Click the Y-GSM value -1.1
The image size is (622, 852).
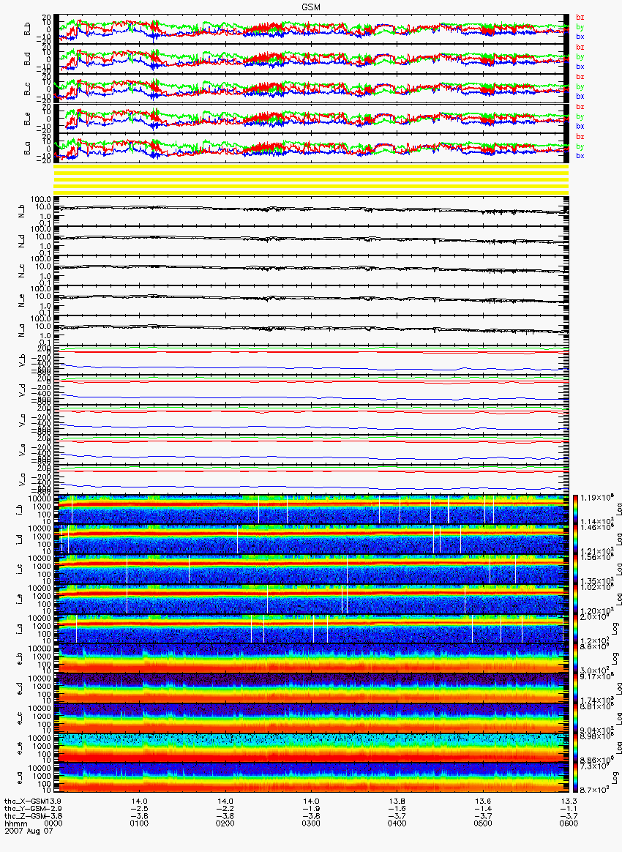click(569, 809)
